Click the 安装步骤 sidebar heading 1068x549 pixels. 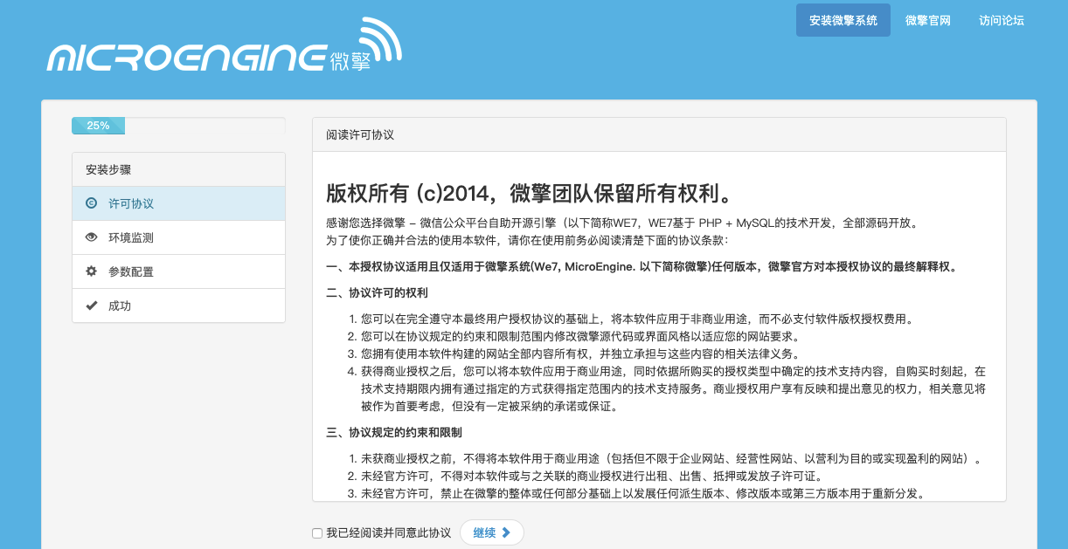pyautogui.click(x=178, y=169)
